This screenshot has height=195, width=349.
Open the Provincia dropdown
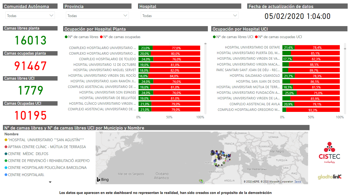[97, 16]
